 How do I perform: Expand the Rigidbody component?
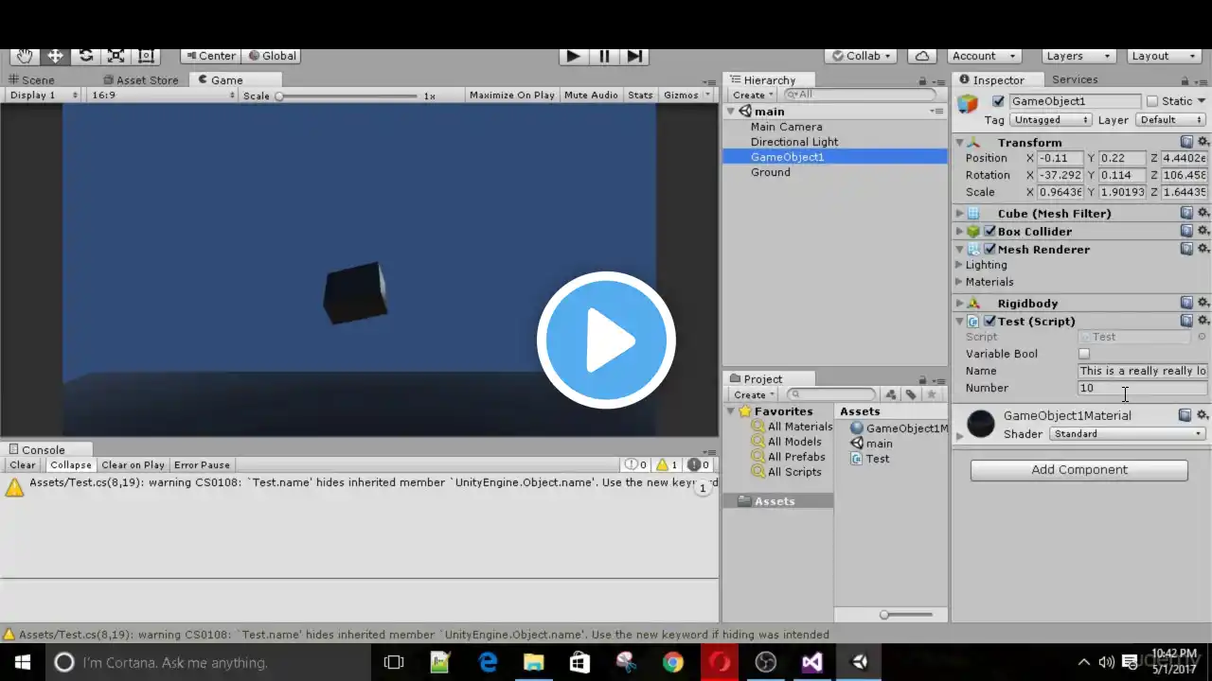click(959, 304)
